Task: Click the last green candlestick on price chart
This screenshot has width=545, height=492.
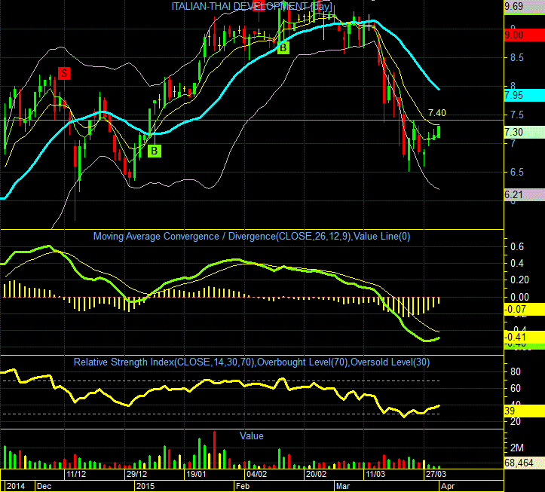Action: 439,132
